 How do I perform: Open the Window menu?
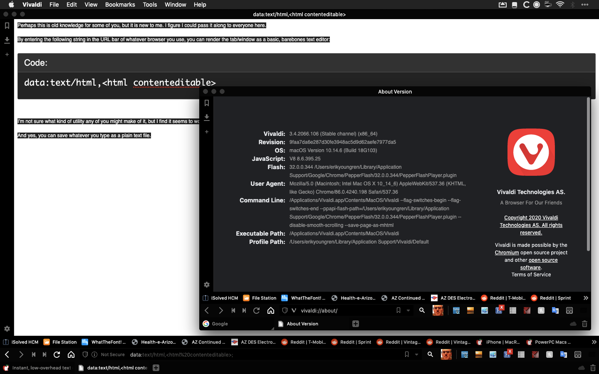click(x=175, y=5)
